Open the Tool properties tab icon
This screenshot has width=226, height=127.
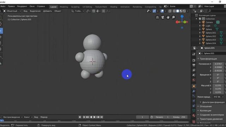[x=194, y=54]
